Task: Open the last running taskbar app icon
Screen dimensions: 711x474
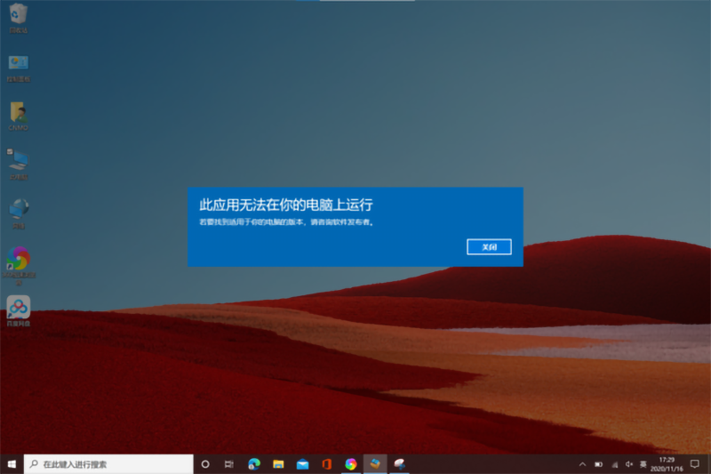Action: [x=399, y=464]
